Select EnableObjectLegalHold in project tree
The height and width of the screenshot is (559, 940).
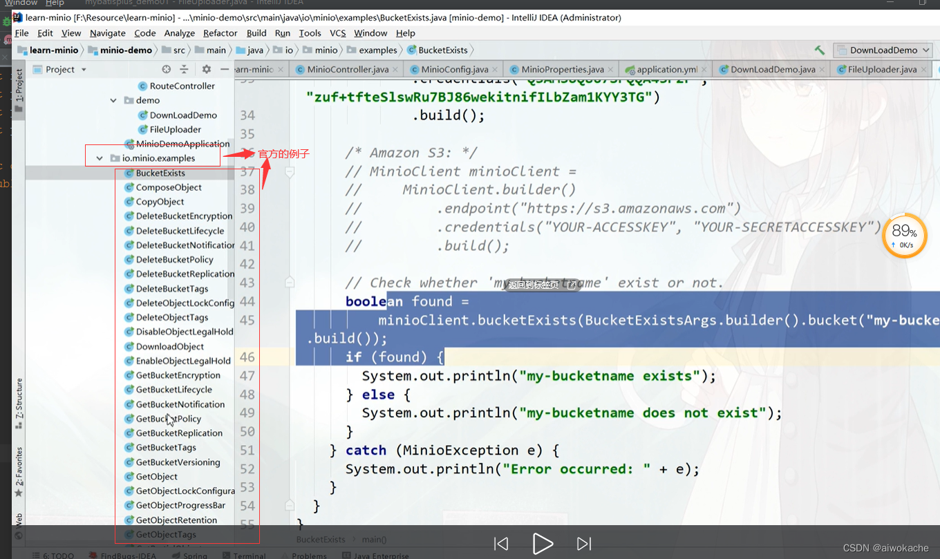(183, 361)
